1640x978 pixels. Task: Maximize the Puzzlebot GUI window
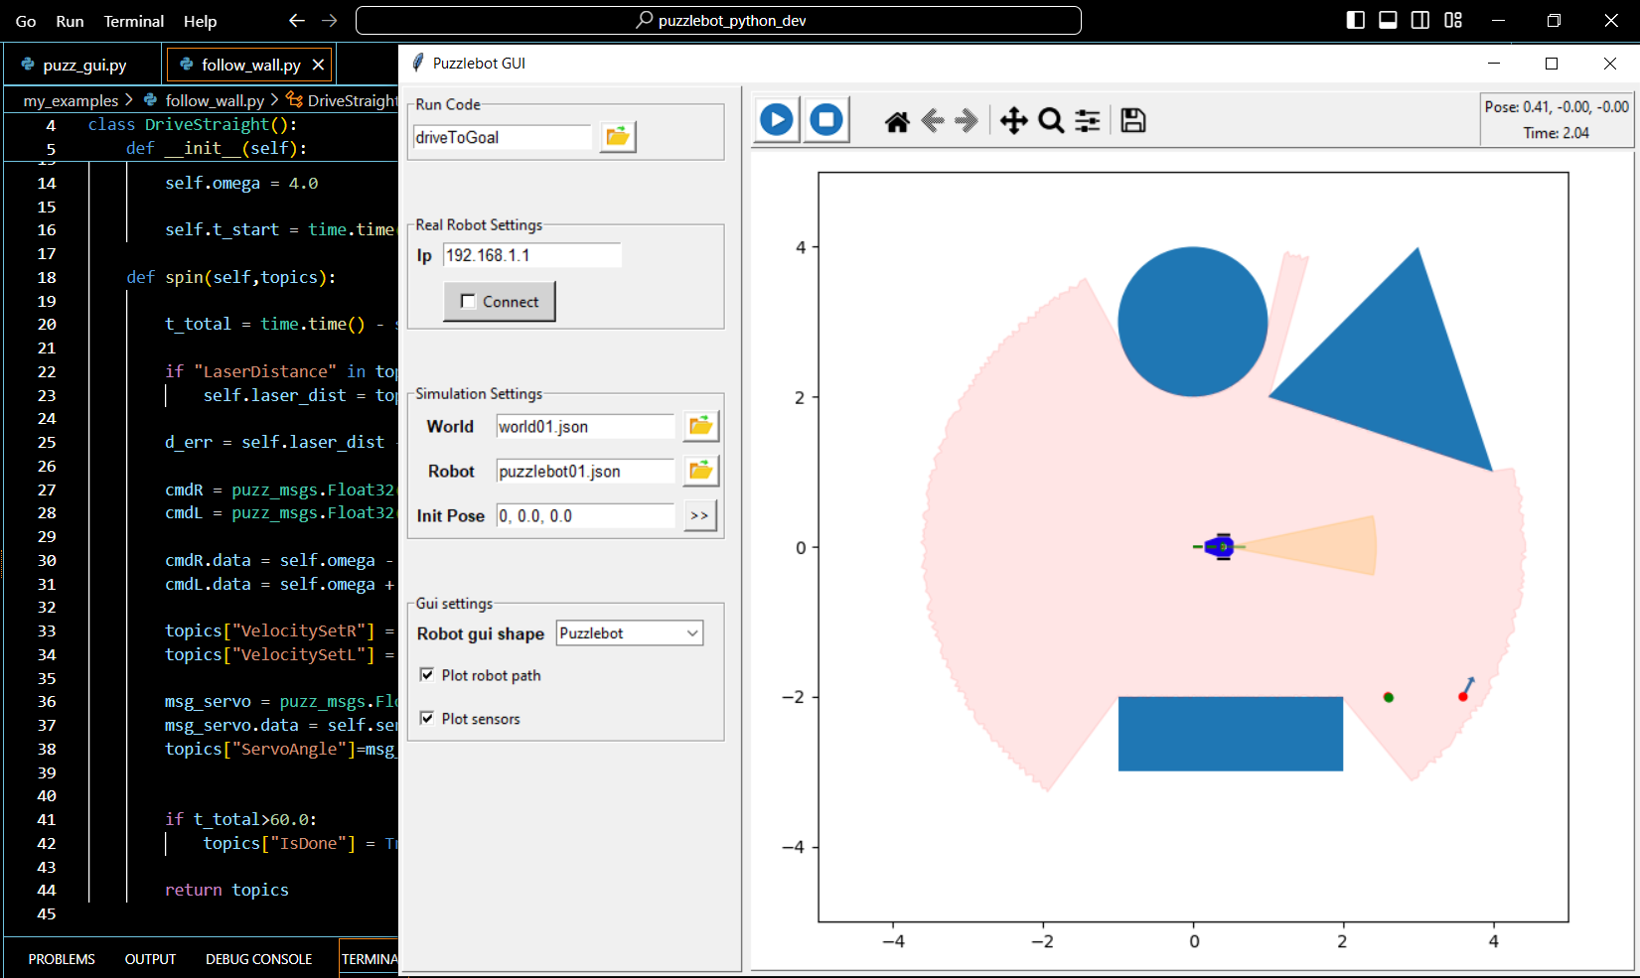click(1552, 63)
